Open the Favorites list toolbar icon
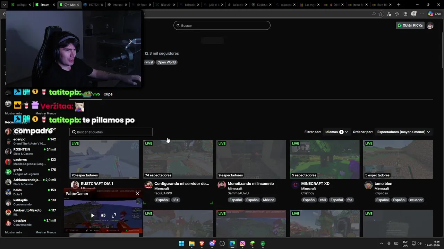This screenshot has width=444, height=249. (x=397, y=14)
